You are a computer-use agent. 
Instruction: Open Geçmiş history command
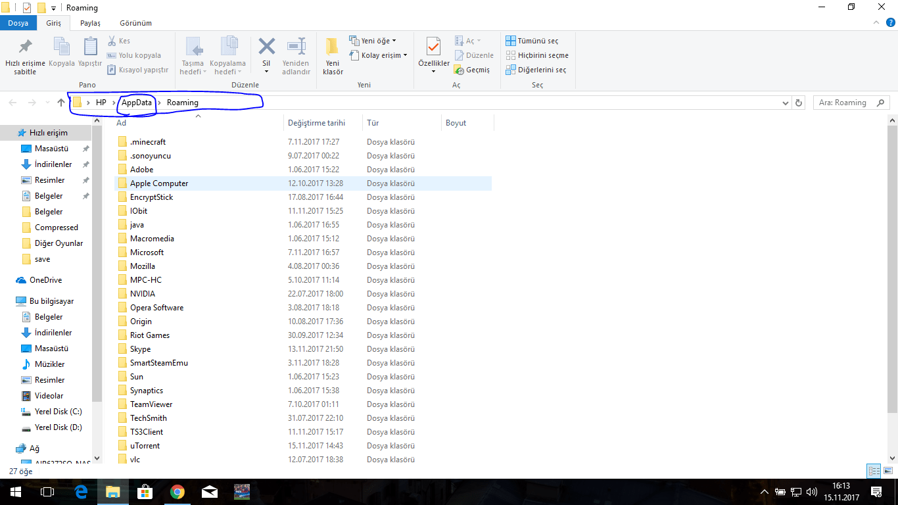472,70
